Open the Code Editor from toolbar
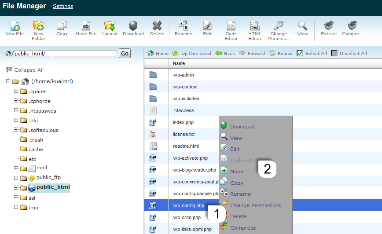 [x=231, y=26]
